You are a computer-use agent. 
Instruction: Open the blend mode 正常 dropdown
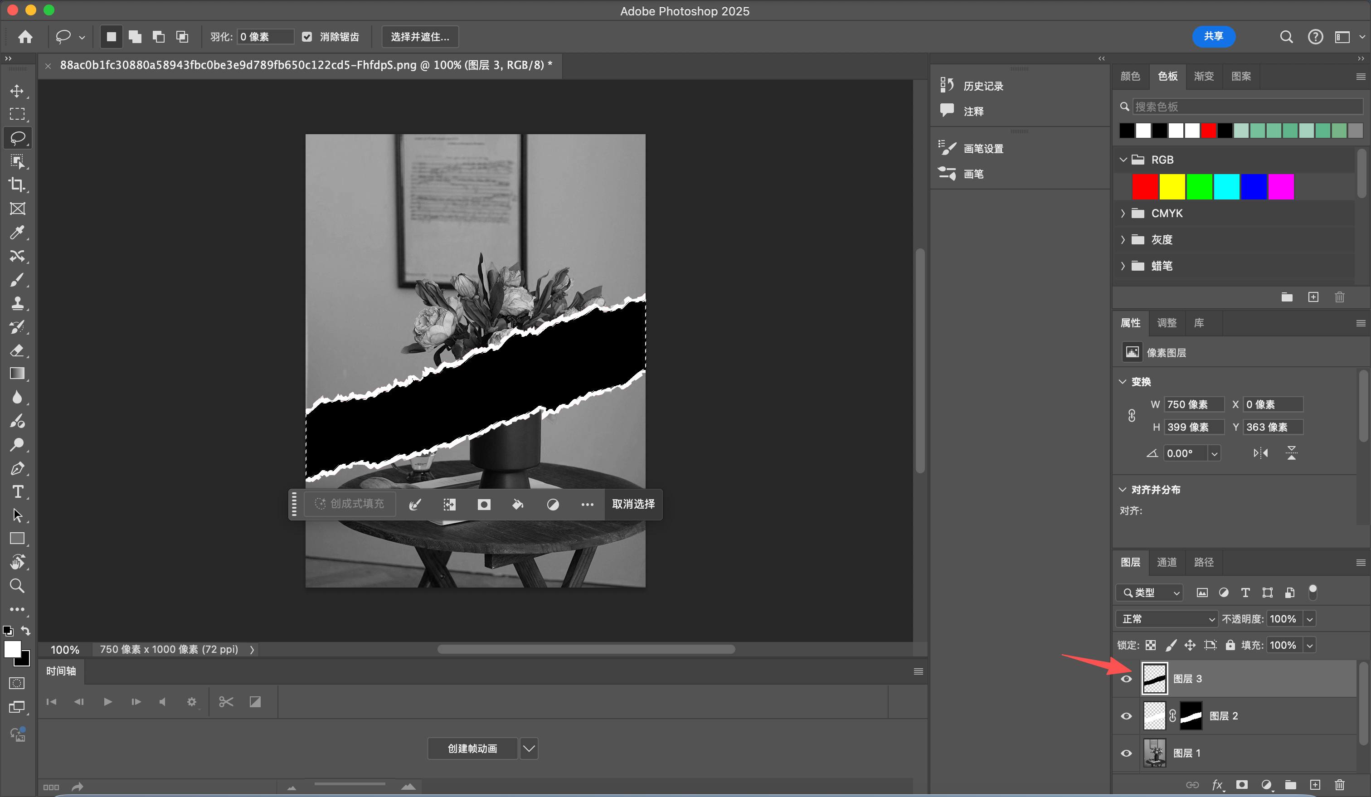pyautogui.click(x=1167, y=619)
